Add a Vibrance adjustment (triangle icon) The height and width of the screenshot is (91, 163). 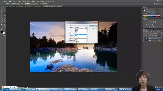pos(156,22)
